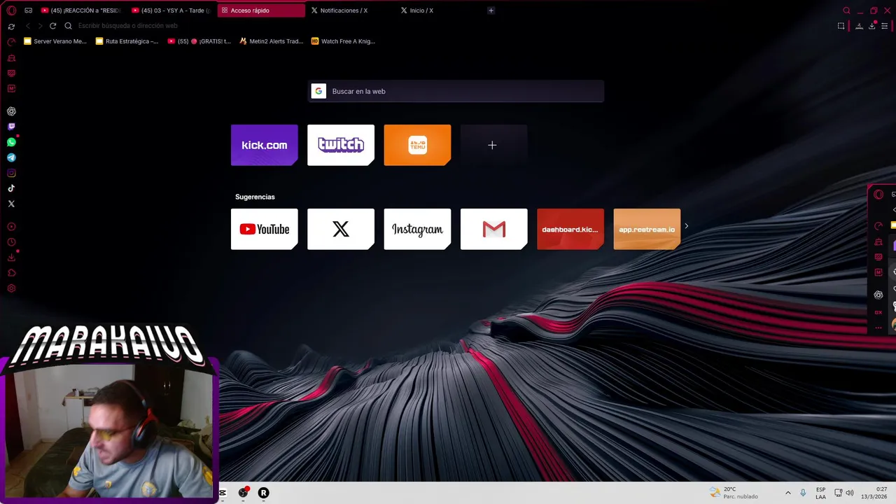Open taskbar clock showing 0:27
This screenshot has width=896, height=504.
(x=874, y=493)
